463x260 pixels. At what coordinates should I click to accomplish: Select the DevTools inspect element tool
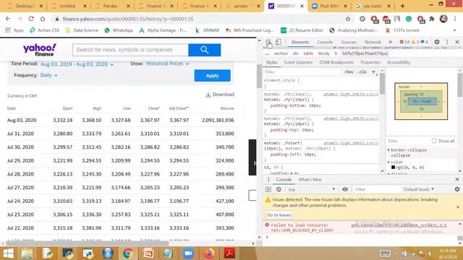pyautogui.click(x=268, y=42)
